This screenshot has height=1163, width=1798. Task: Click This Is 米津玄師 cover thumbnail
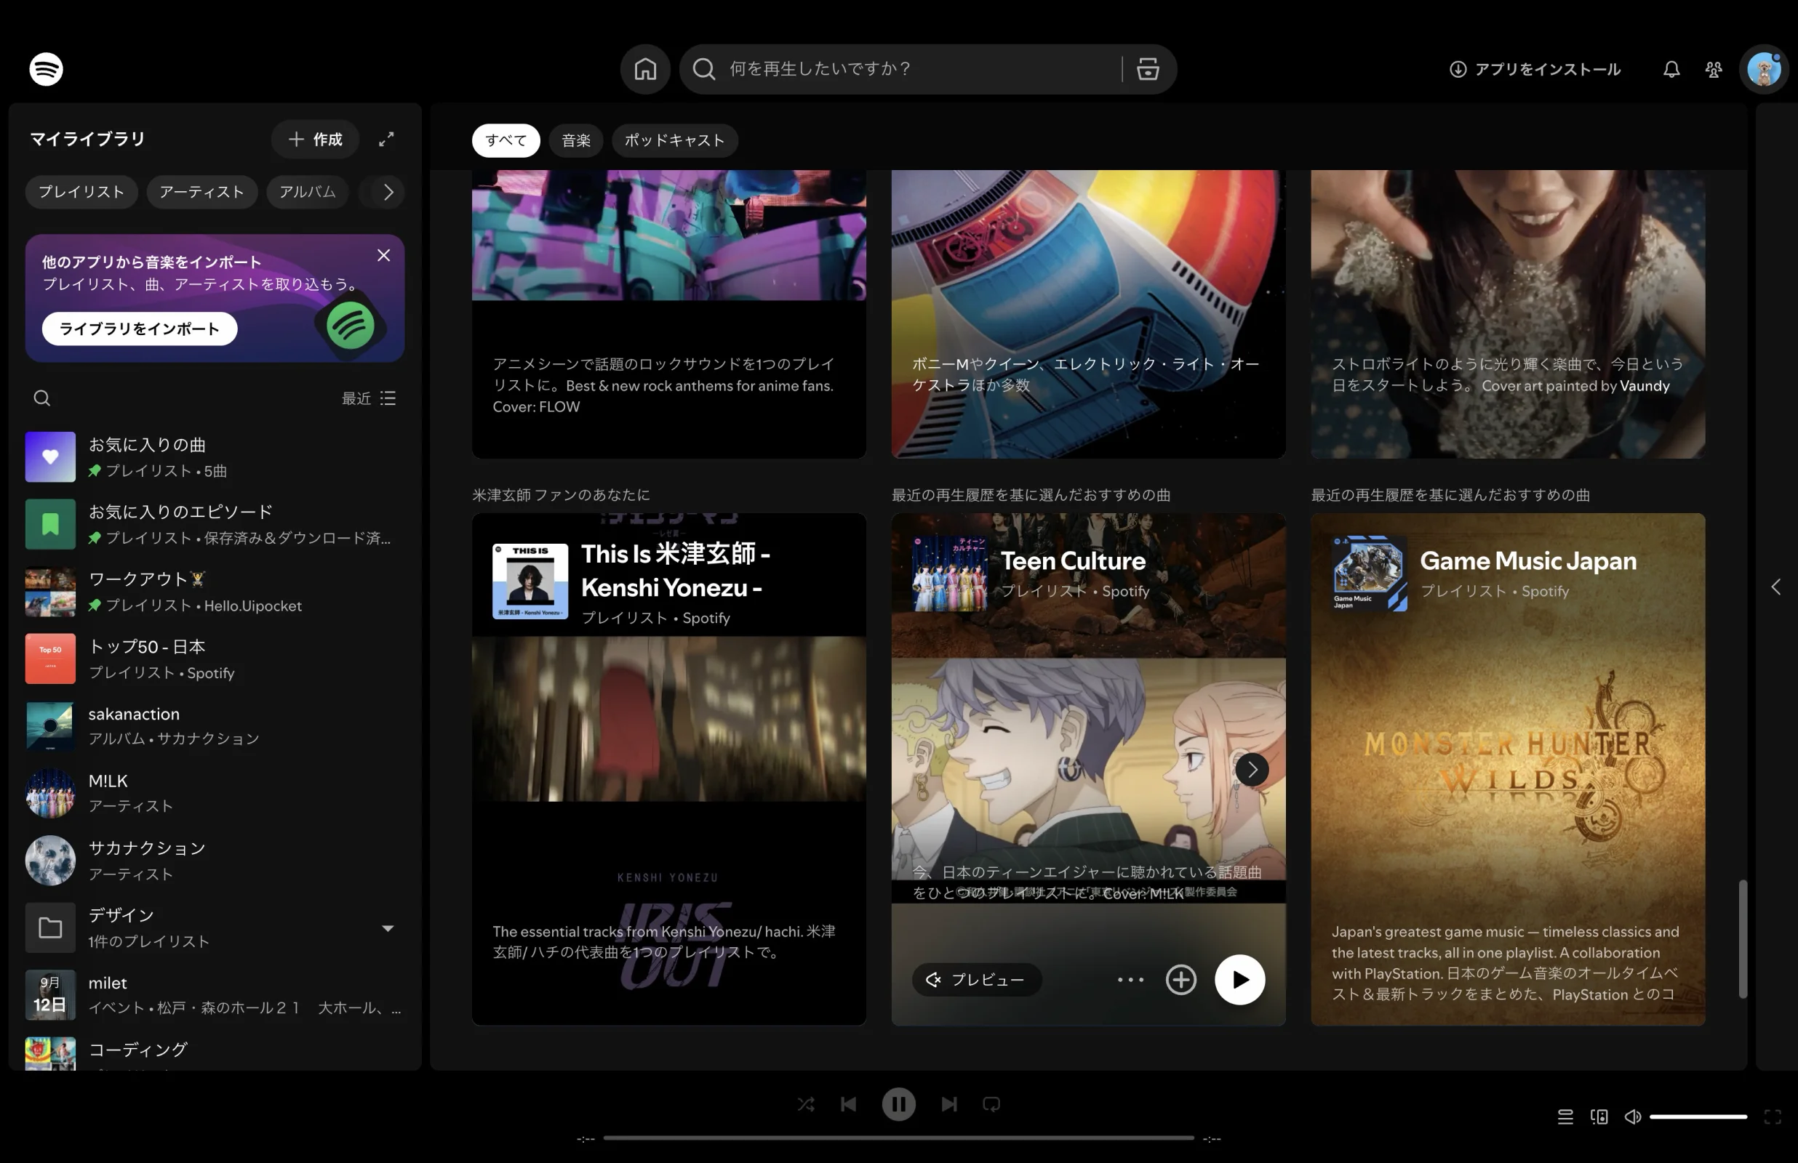(530, 581)
